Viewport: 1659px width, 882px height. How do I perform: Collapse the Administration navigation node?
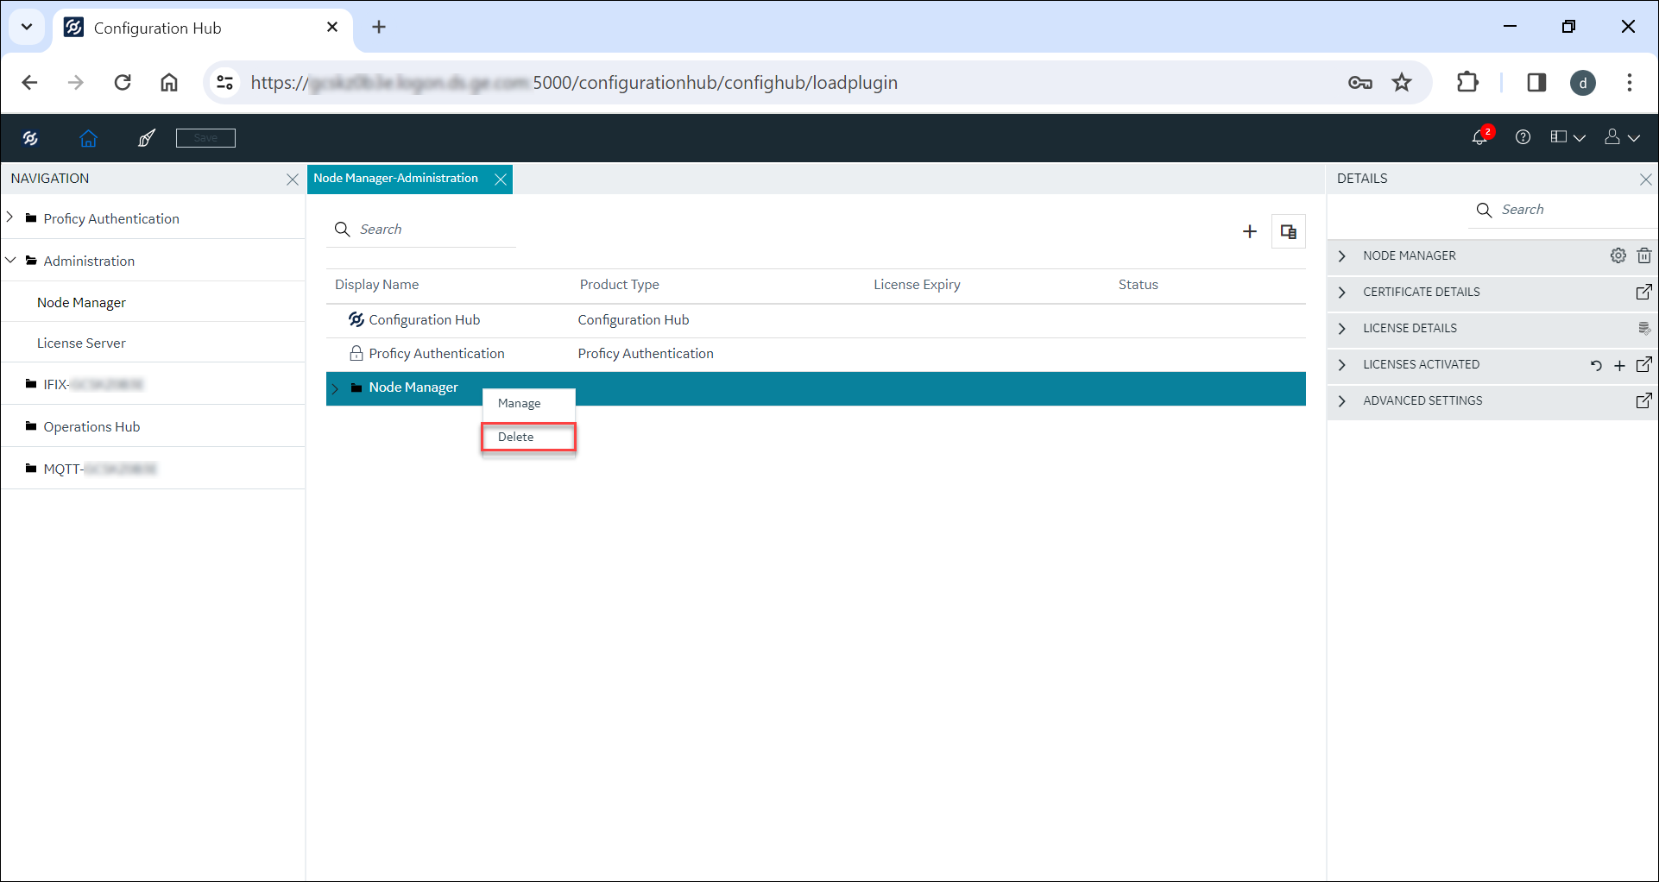10,260
